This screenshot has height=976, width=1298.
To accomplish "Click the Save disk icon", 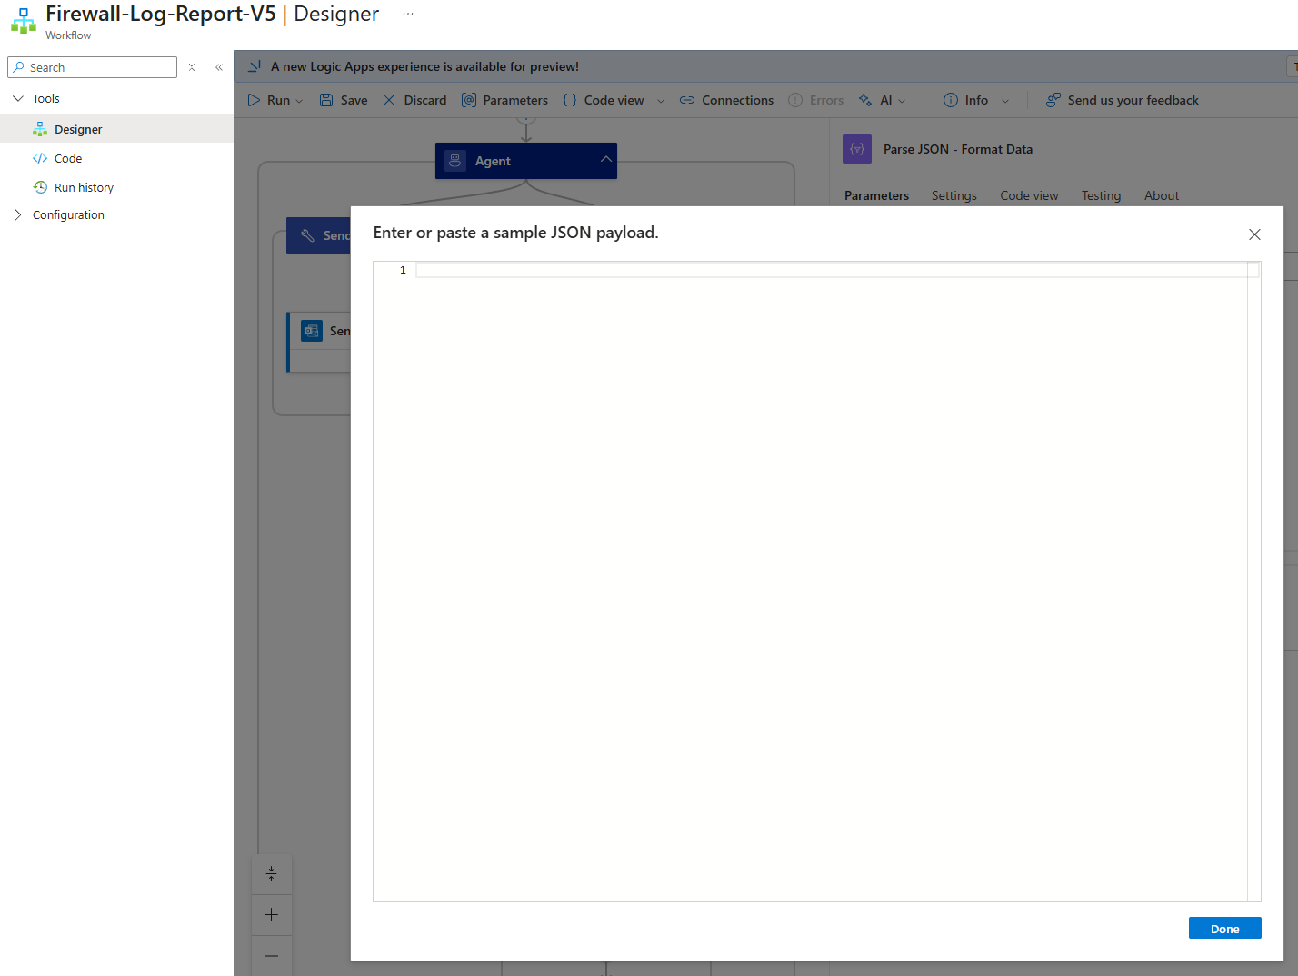I will (326, 100).
